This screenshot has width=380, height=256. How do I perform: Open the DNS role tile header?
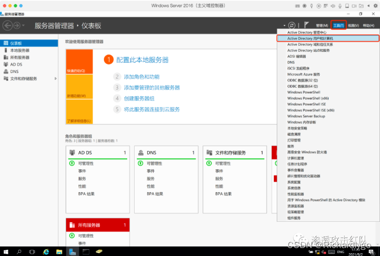166,153
